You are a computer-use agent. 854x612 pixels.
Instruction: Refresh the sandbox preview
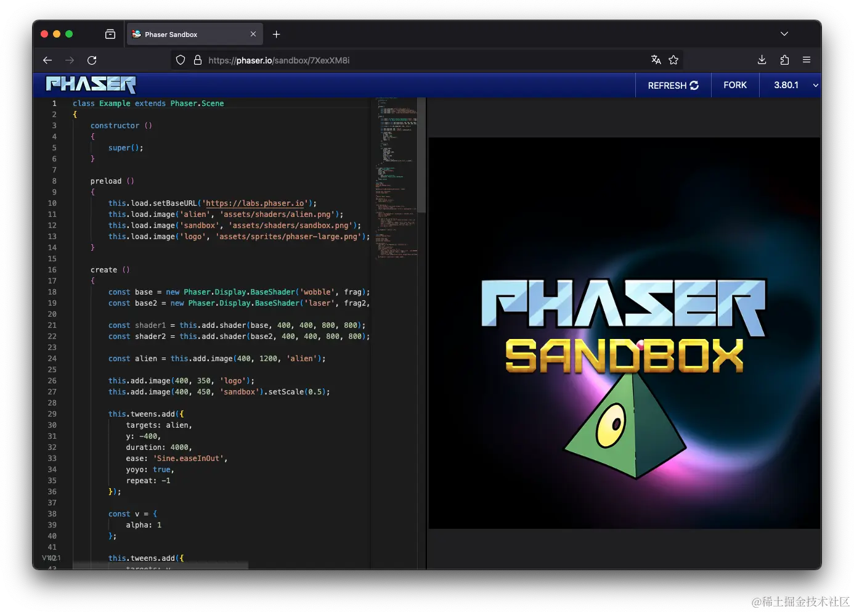(x=673, y=85)
